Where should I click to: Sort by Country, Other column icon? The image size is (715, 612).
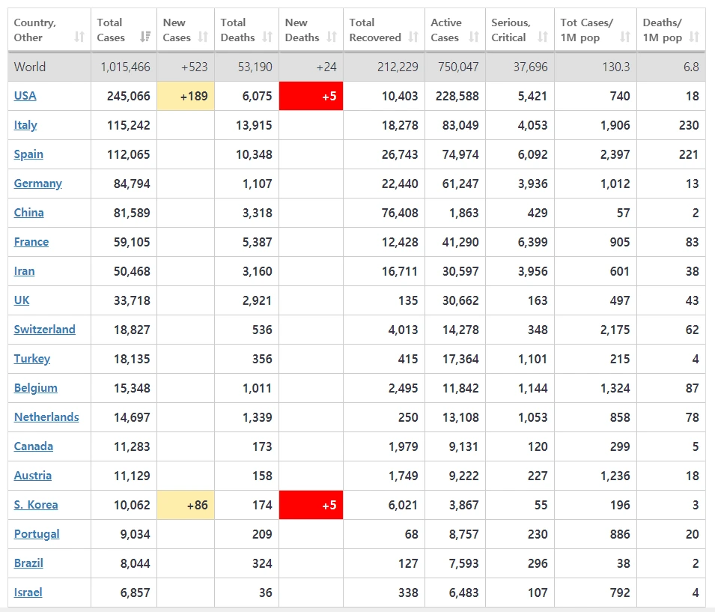coord(79,37)
